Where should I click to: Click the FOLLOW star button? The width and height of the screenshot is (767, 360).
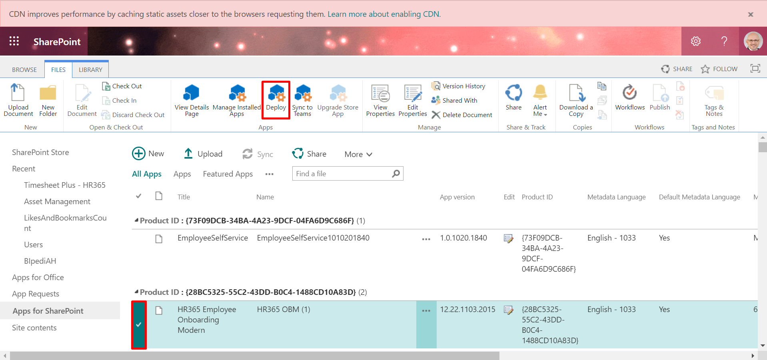pyautogui.click(x=719, y=69)
